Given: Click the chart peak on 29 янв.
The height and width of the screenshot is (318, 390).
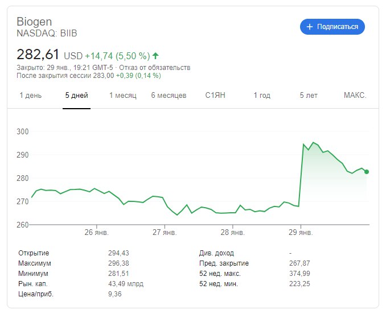Looking at the screenshot, I should (313, 142).
